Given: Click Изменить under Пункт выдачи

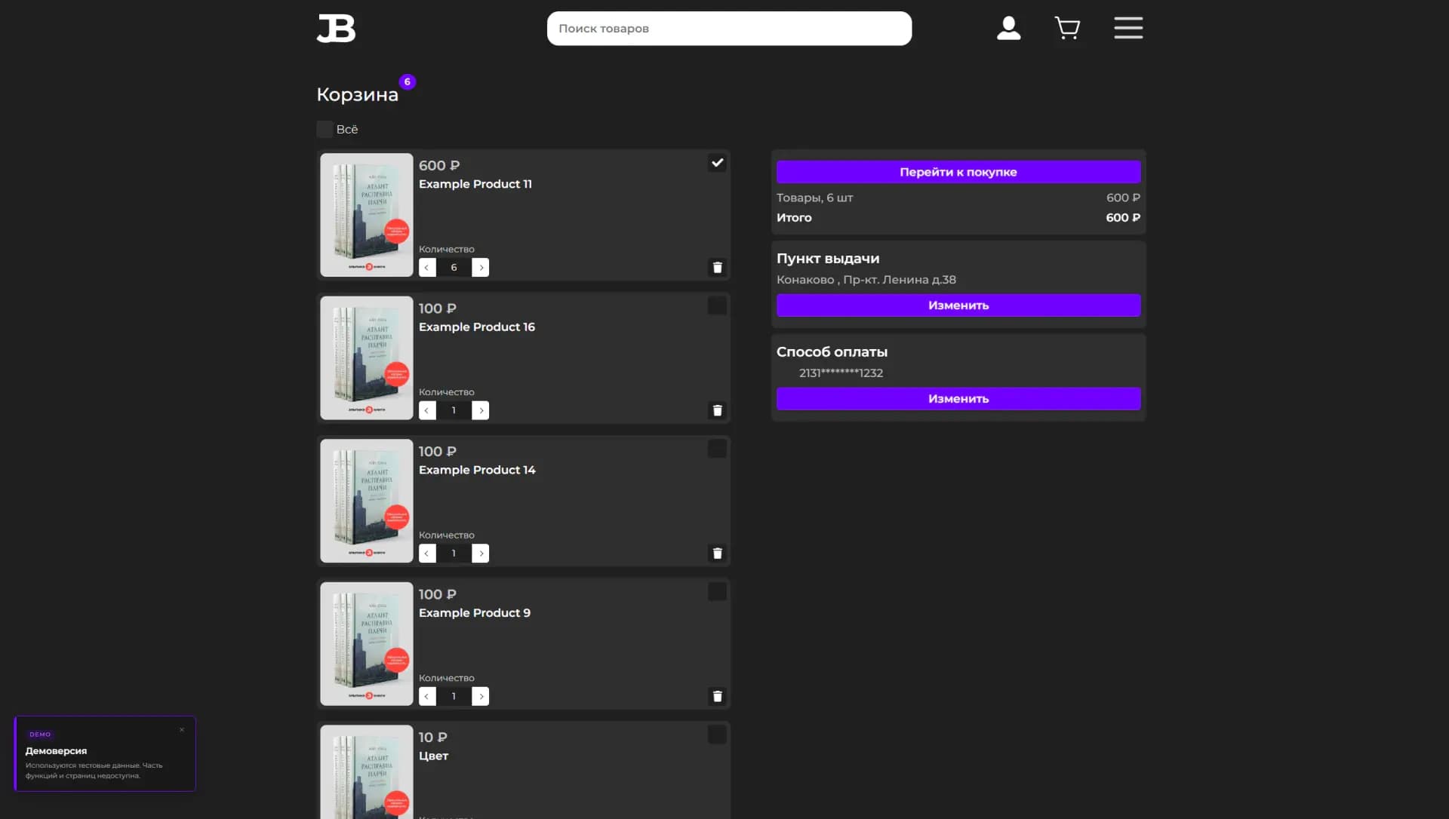Looking at the screenshot, I should 958,305.
